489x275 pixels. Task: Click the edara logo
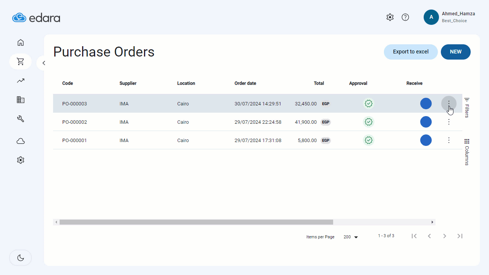point(36,18)
